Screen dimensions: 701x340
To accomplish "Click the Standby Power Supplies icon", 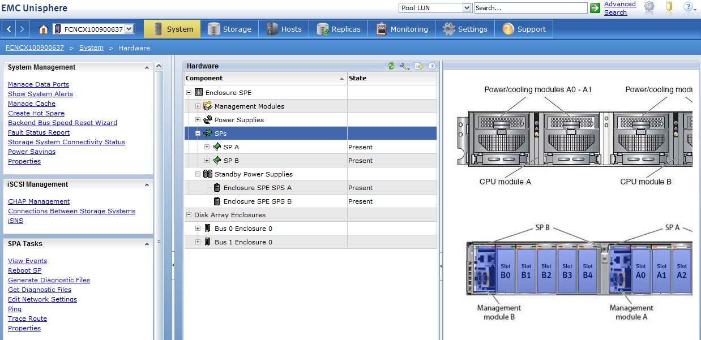I will (x=208, y=174).
